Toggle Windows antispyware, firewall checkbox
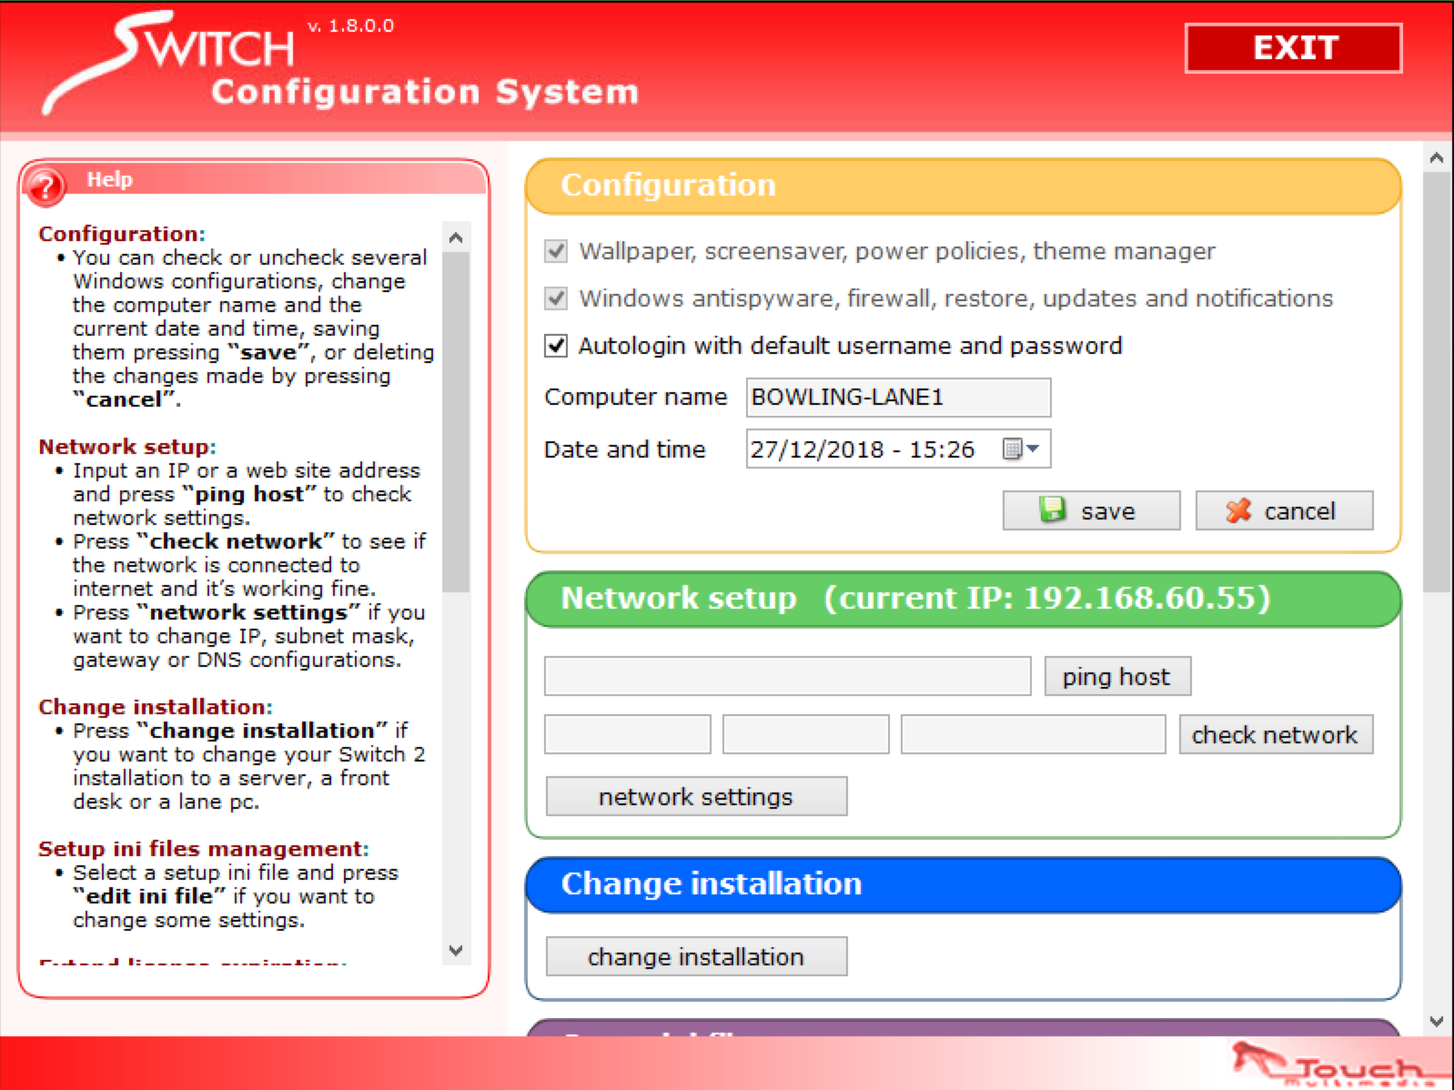 [x=556, y=298]
